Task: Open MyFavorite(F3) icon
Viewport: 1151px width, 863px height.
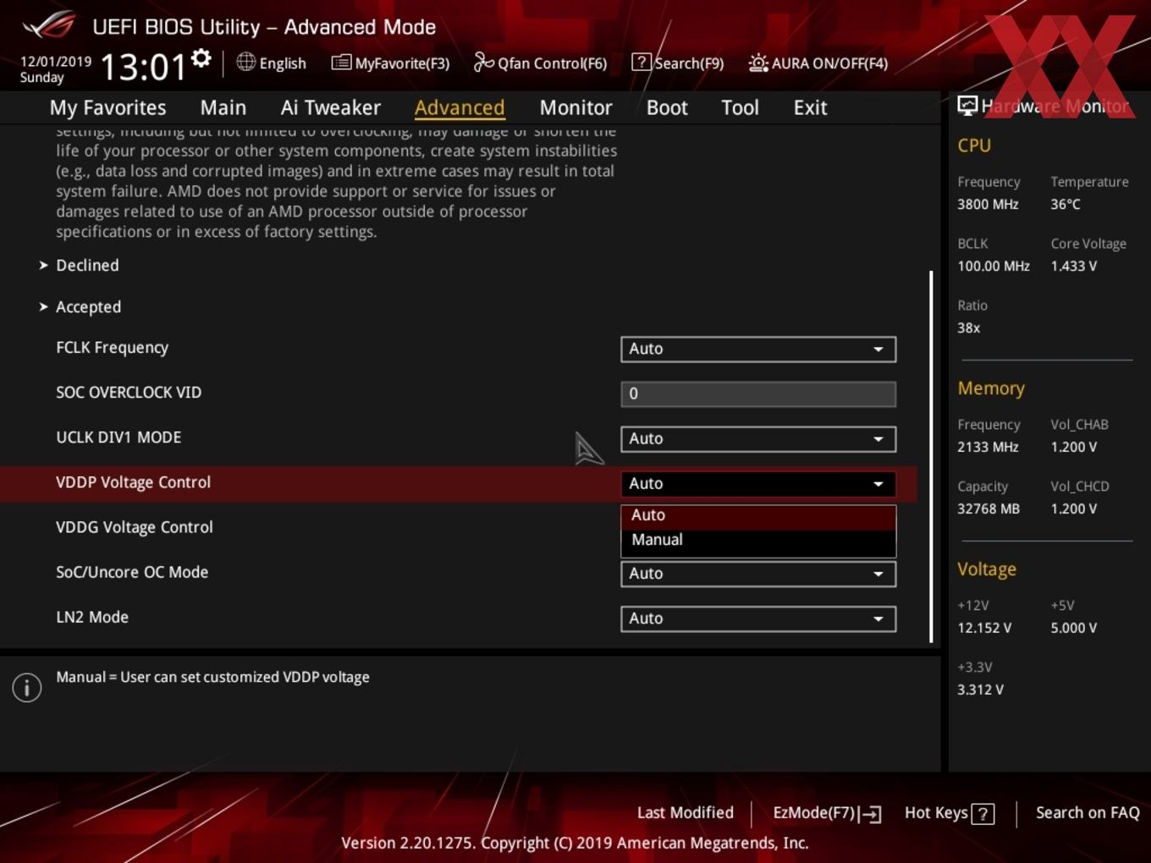Action: point(341,63)
